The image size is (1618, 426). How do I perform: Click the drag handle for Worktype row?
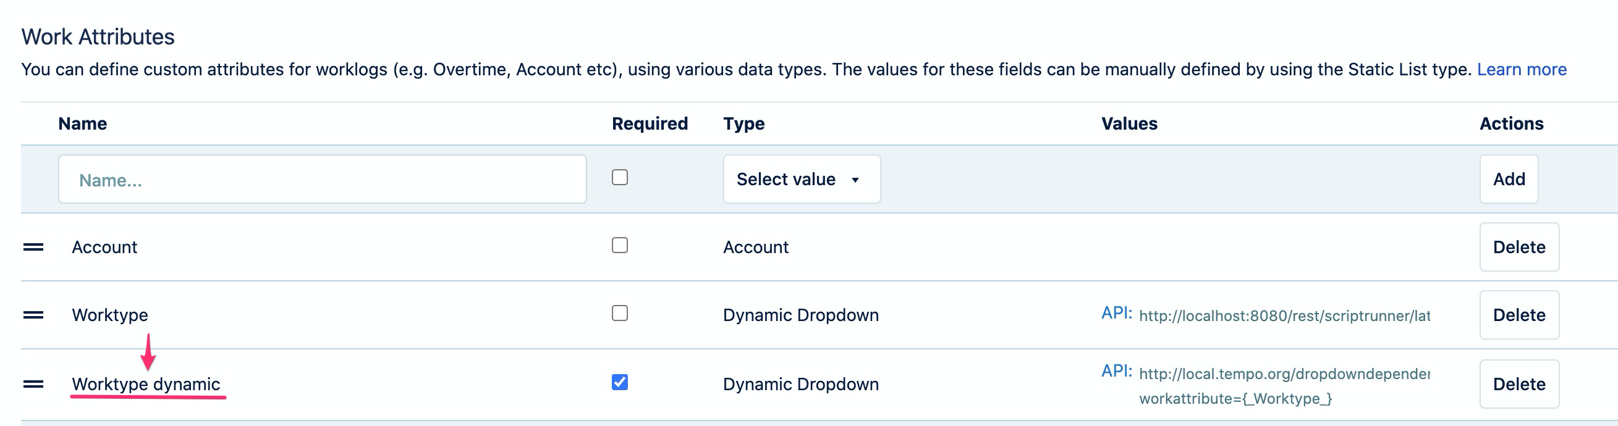33,315
